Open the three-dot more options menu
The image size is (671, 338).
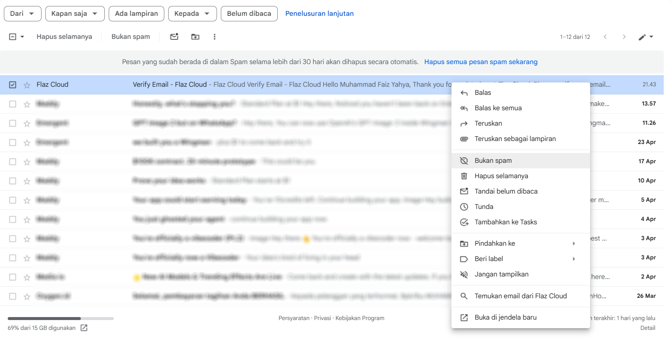click(214, 37)
